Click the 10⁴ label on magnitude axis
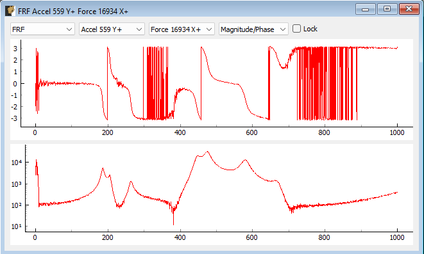This screenshot has width=424, height=254. point(17,162)
